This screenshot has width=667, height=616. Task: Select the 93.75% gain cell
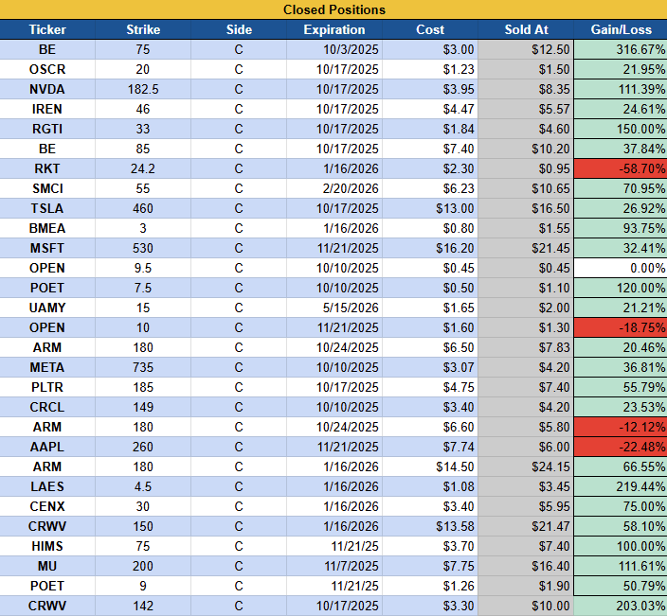coord(621,228)
